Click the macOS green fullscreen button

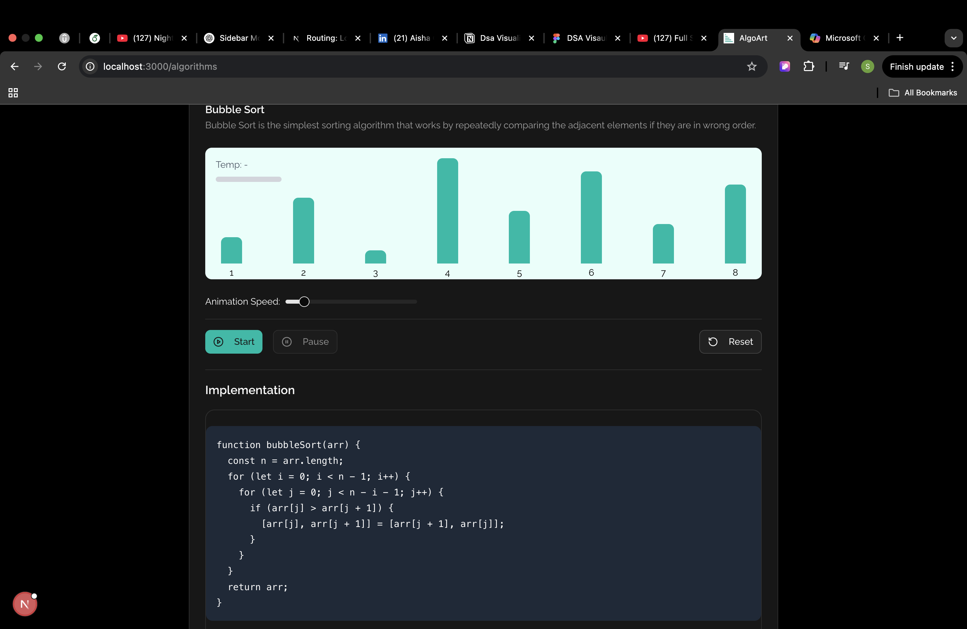pos(39,38)
